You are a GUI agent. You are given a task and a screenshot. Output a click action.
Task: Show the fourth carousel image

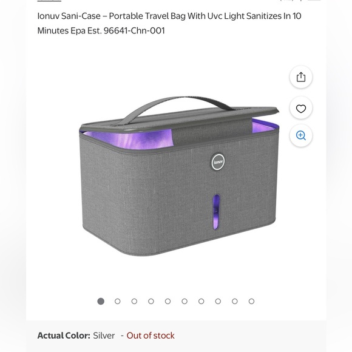tap(151, 301)
